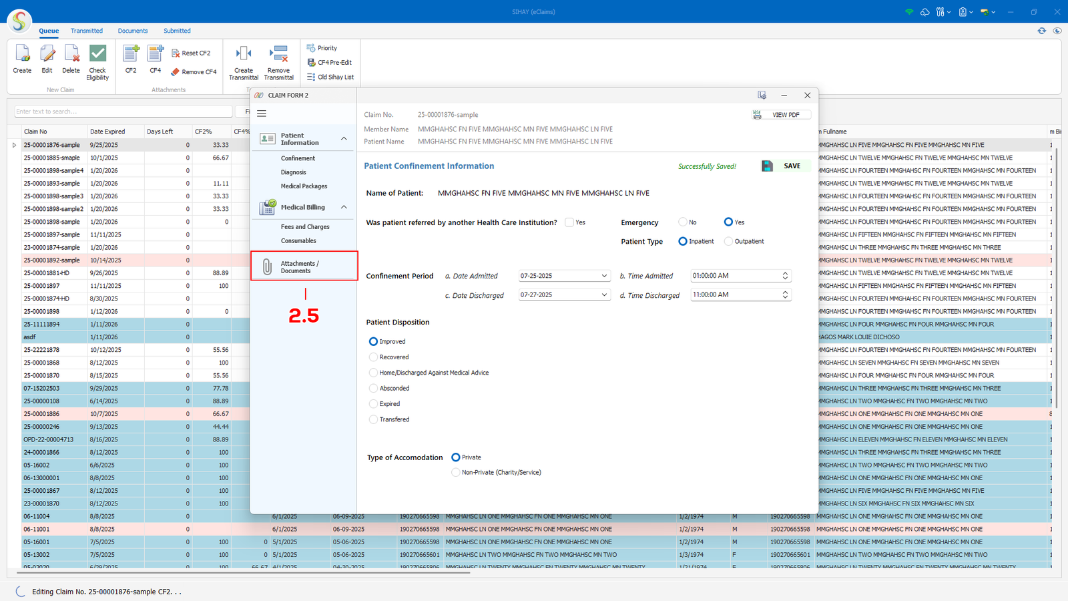Choose Non-Private (Charity/Service) accommodation
1068x601 pixels.
(456, 472)
